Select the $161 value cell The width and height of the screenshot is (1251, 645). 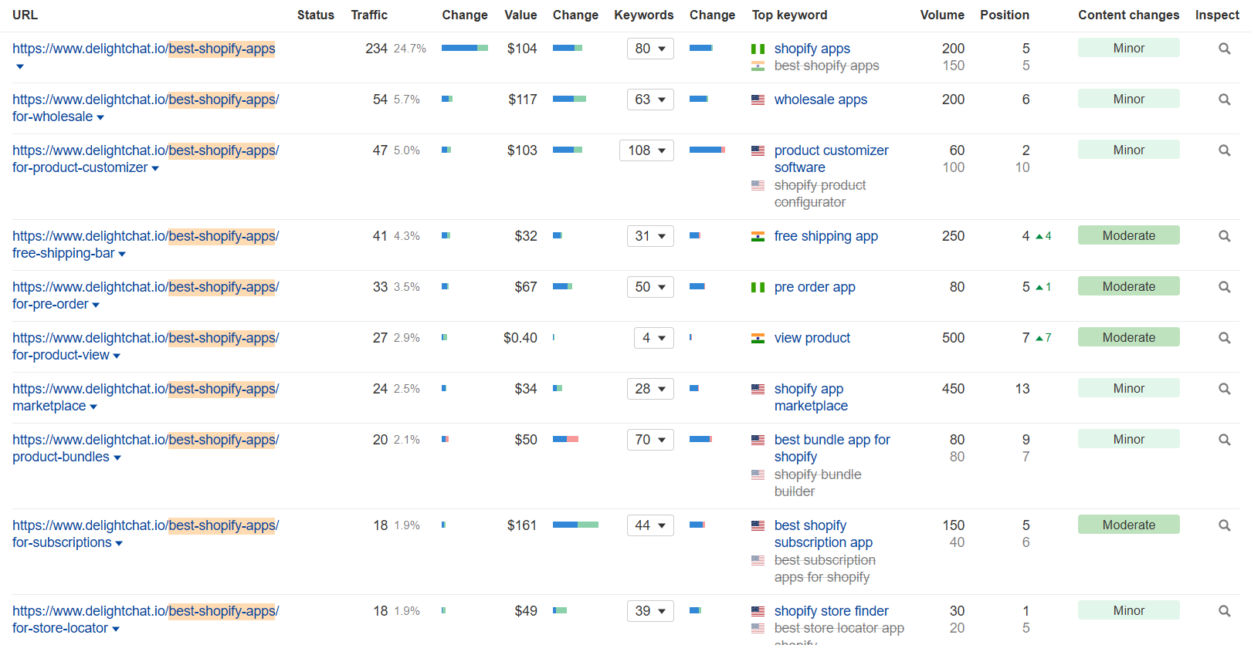522,525
